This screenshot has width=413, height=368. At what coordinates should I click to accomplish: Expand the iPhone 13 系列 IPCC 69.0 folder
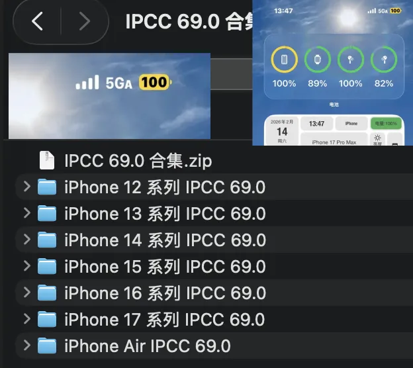(x=27, y=213)
